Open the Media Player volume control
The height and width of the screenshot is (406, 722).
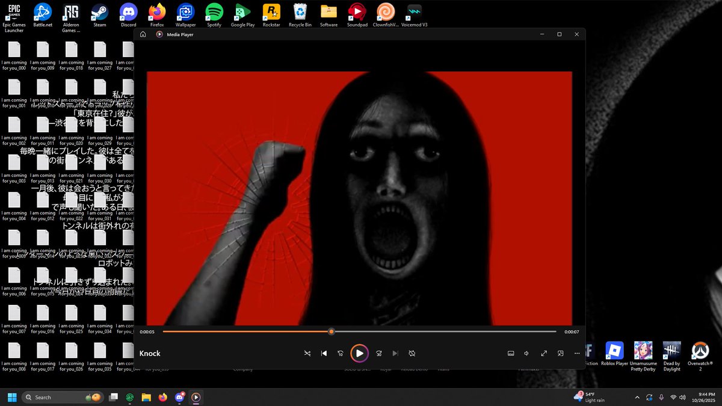[526, 353]
